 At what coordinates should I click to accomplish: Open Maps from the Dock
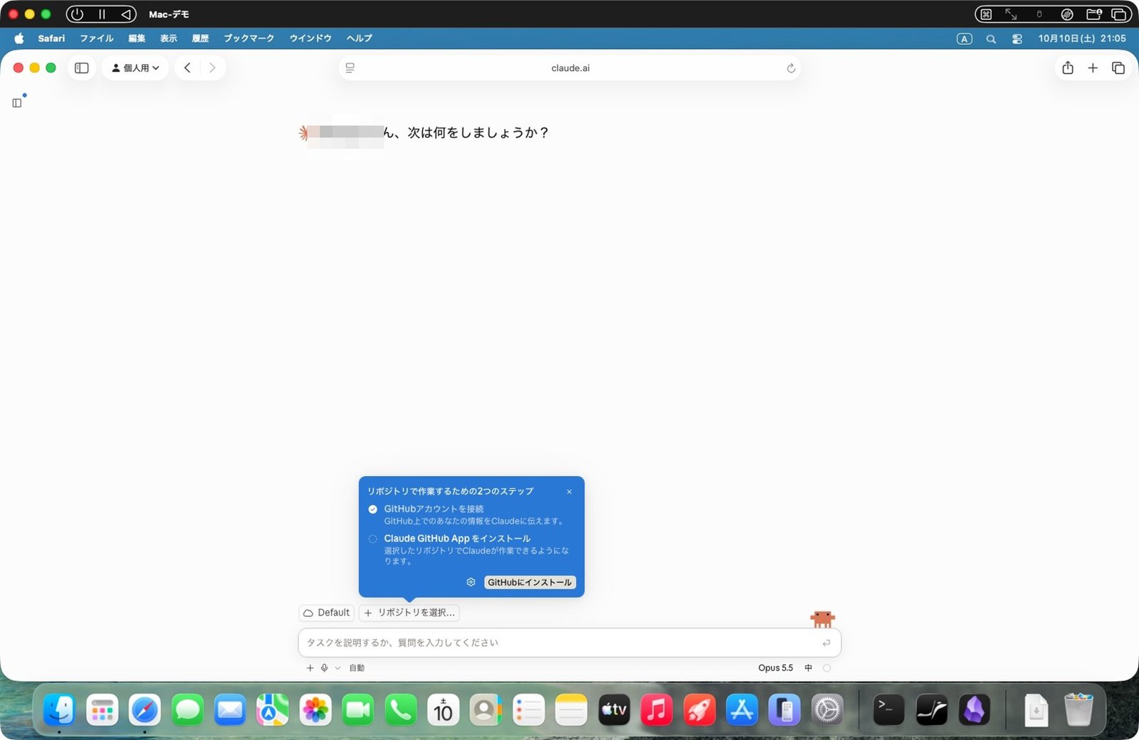click(x=273, y=710)
